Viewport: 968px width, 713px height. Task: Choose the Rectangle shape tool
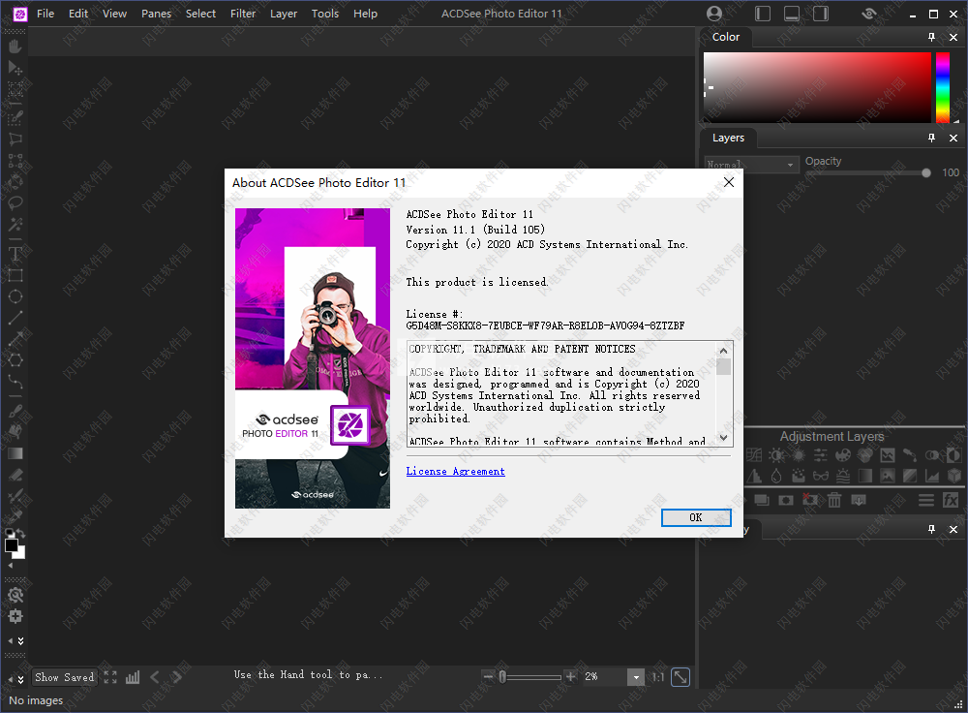pos(15,275)
